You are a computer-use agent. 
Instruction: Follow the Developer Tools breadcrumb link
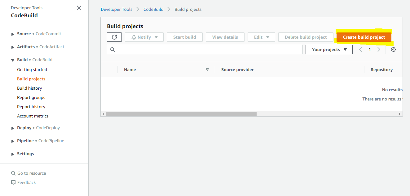(x=117, y=9)
